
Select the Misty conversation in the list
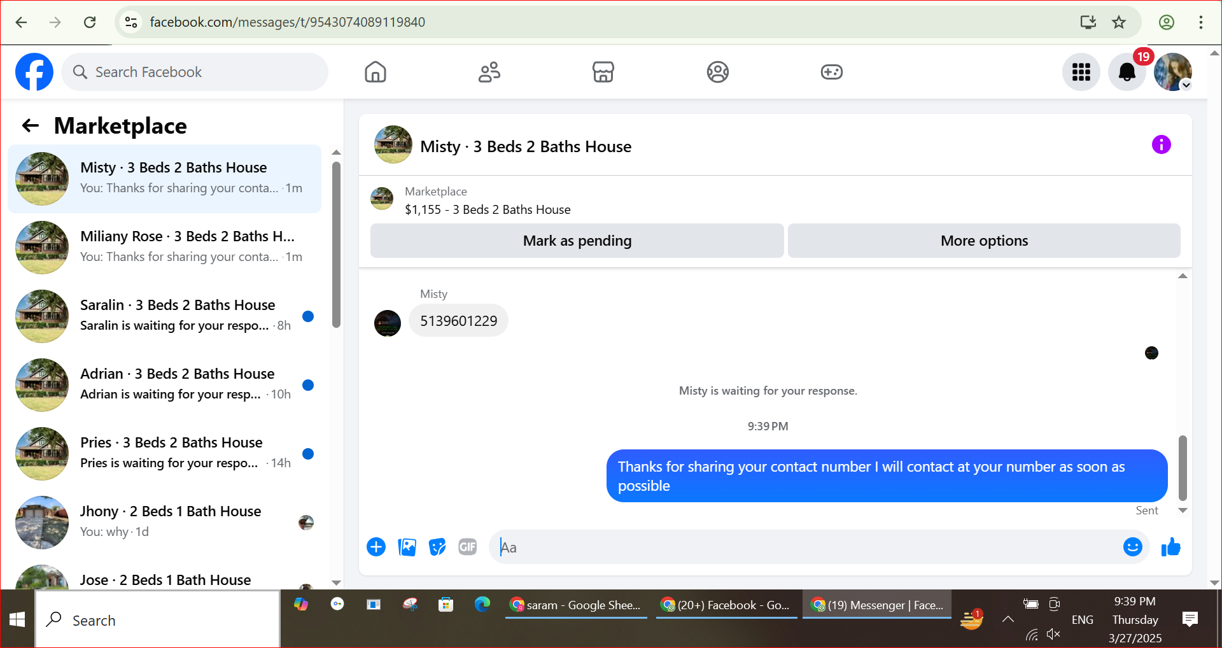coord(164,179)
